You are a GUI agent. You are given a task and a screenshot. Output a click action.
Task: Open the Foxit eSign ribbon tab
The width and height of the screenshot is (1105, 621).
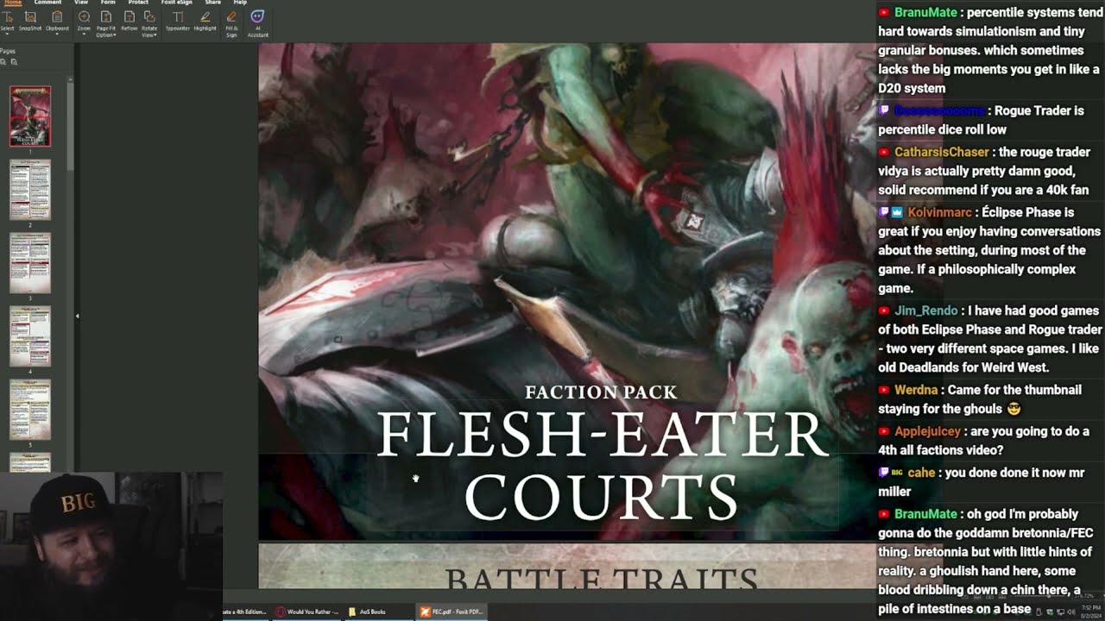[x=176, y=3]
